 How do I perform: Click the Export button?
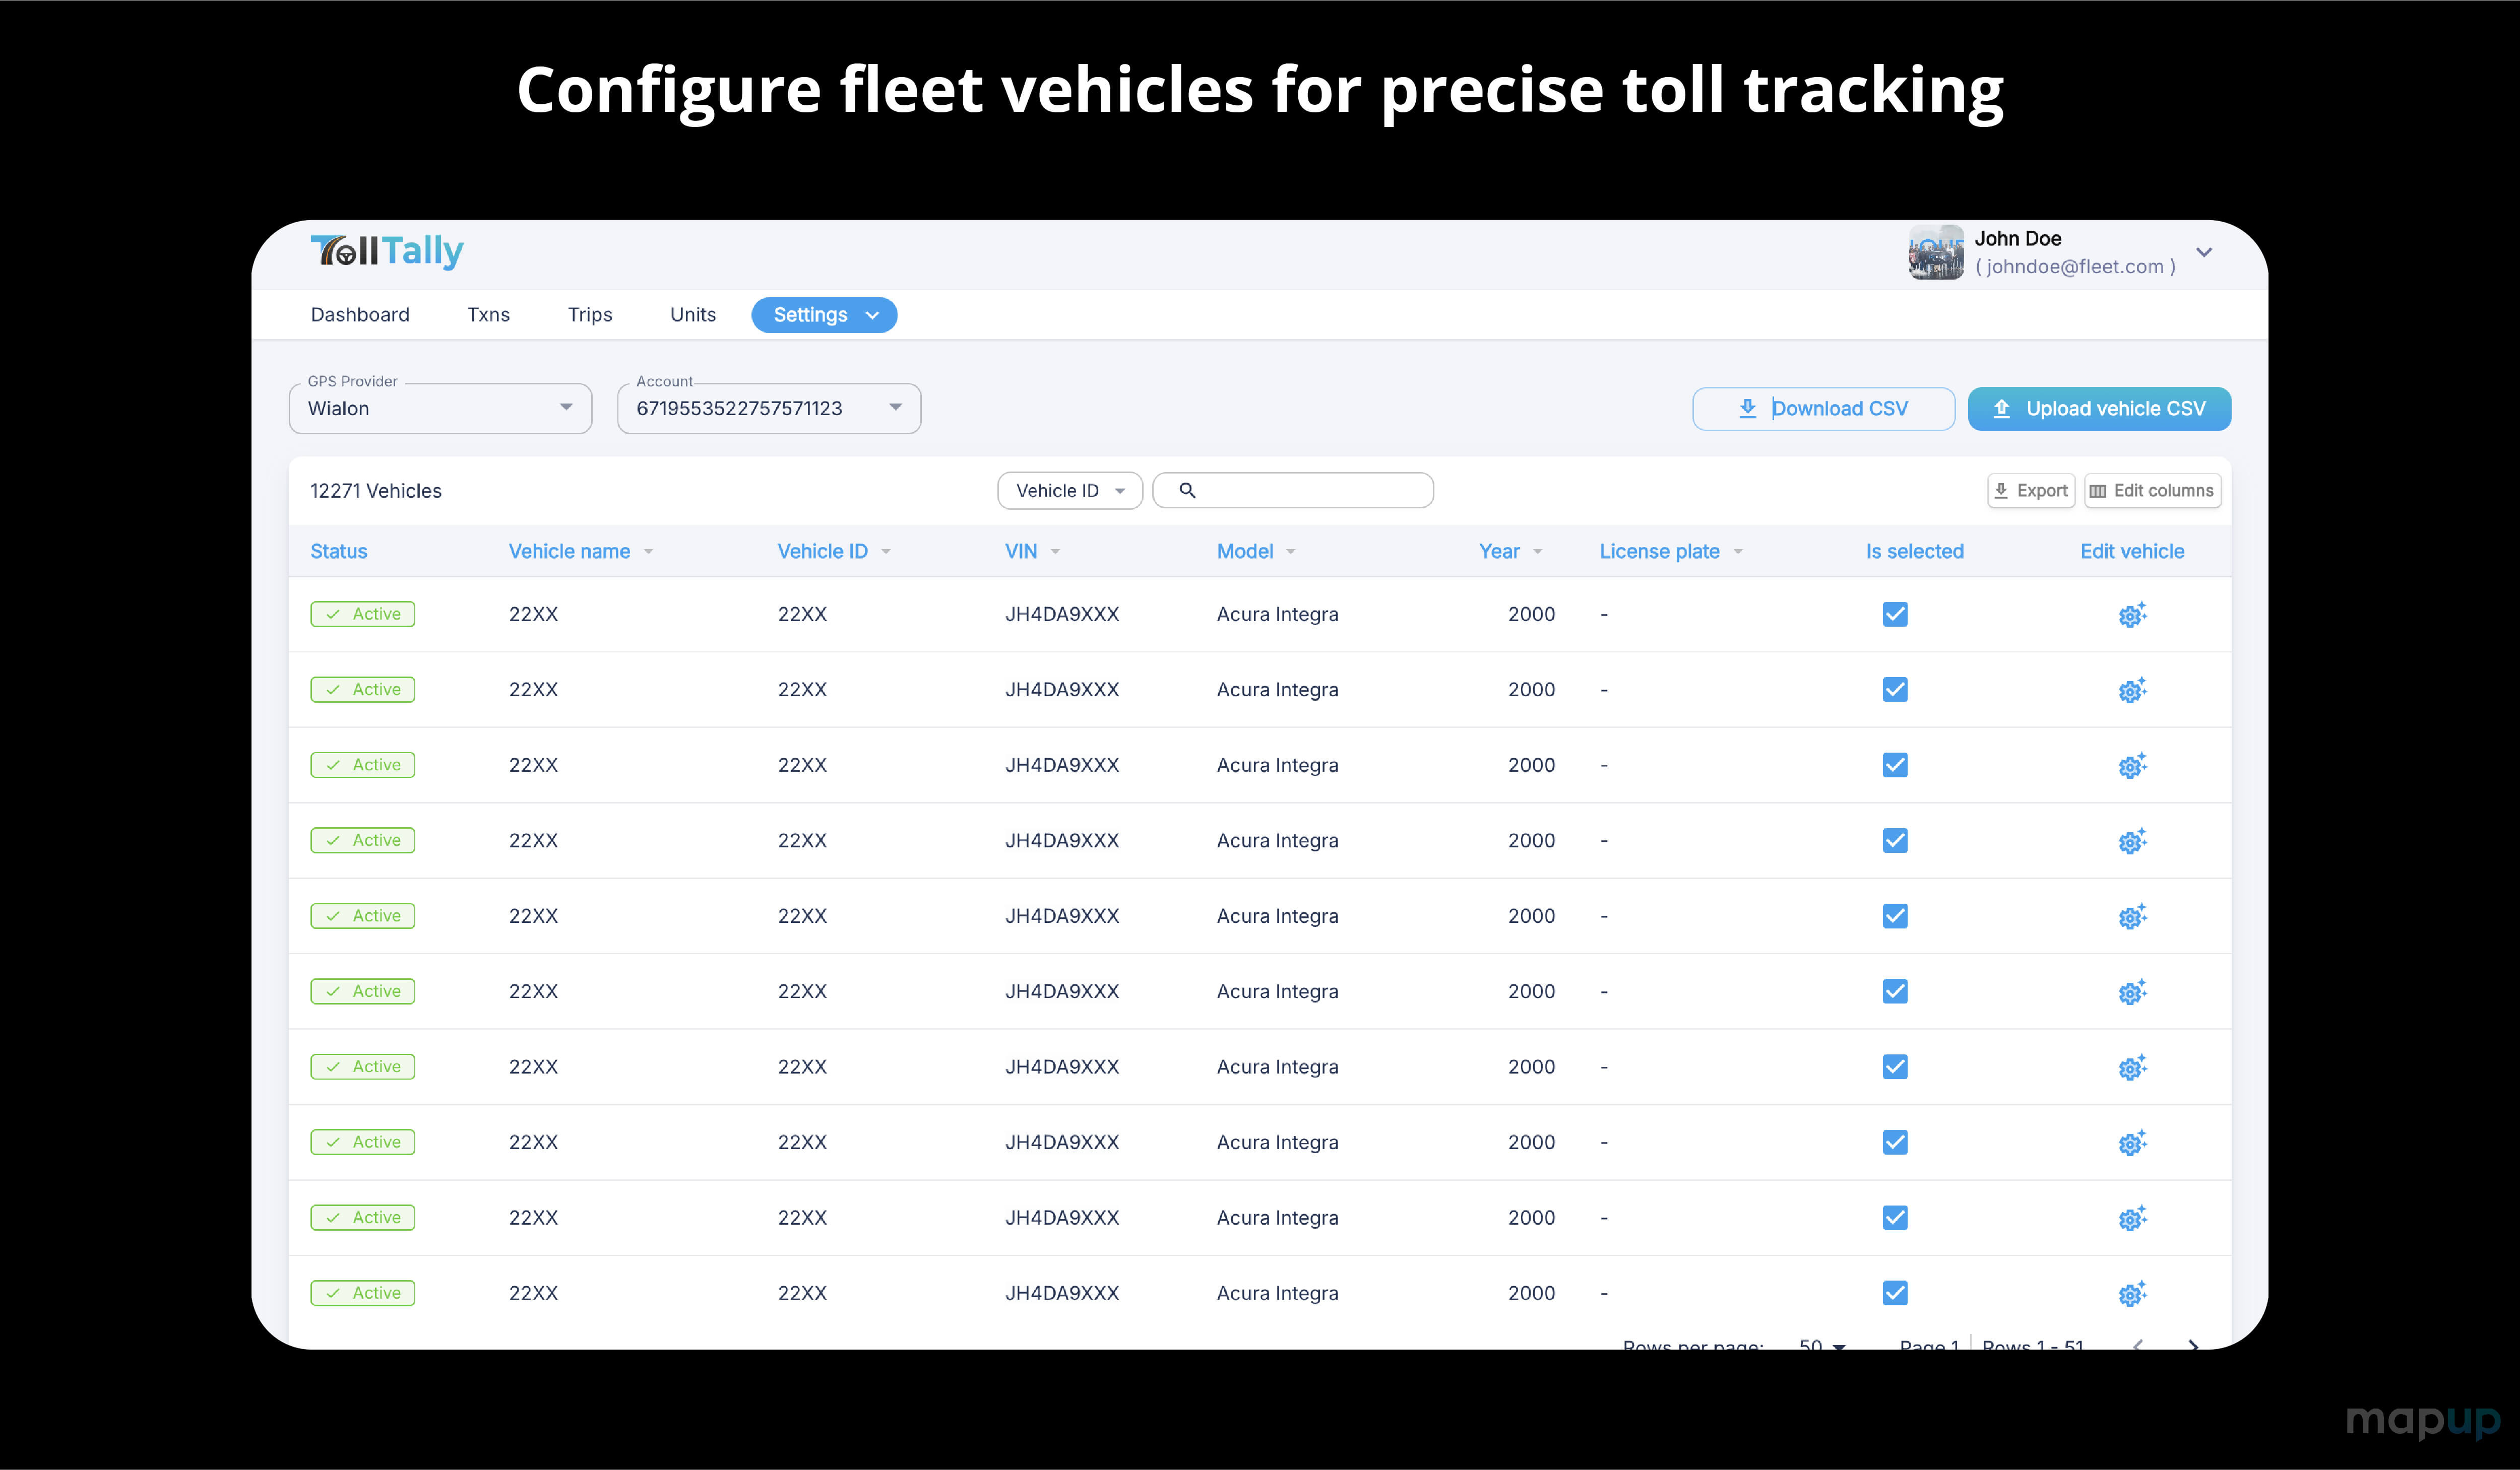(2031, 491)
